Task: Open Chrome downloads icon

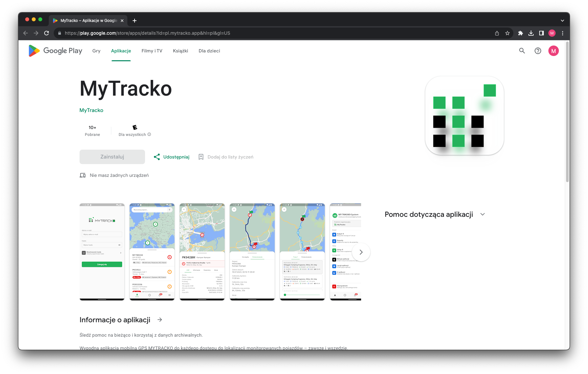Action: [x=531, y=33]
